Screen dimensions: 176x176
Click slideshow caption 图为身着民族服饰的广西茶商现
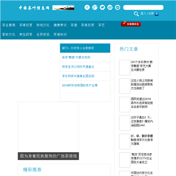pos(48,156)
